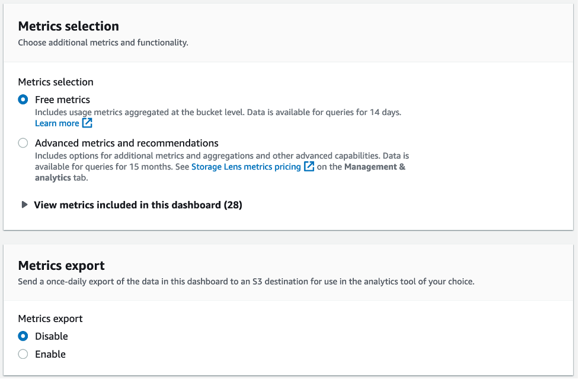579x379 pixels.
Task: Click the 'Free metrics' option label
Action: tap(62, 100)
